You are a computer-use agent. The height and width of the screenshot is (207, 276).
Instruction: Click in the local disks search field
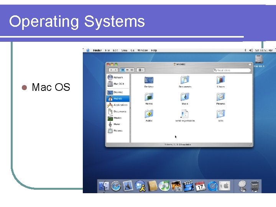pyautogui.click(x=232, y=70)
